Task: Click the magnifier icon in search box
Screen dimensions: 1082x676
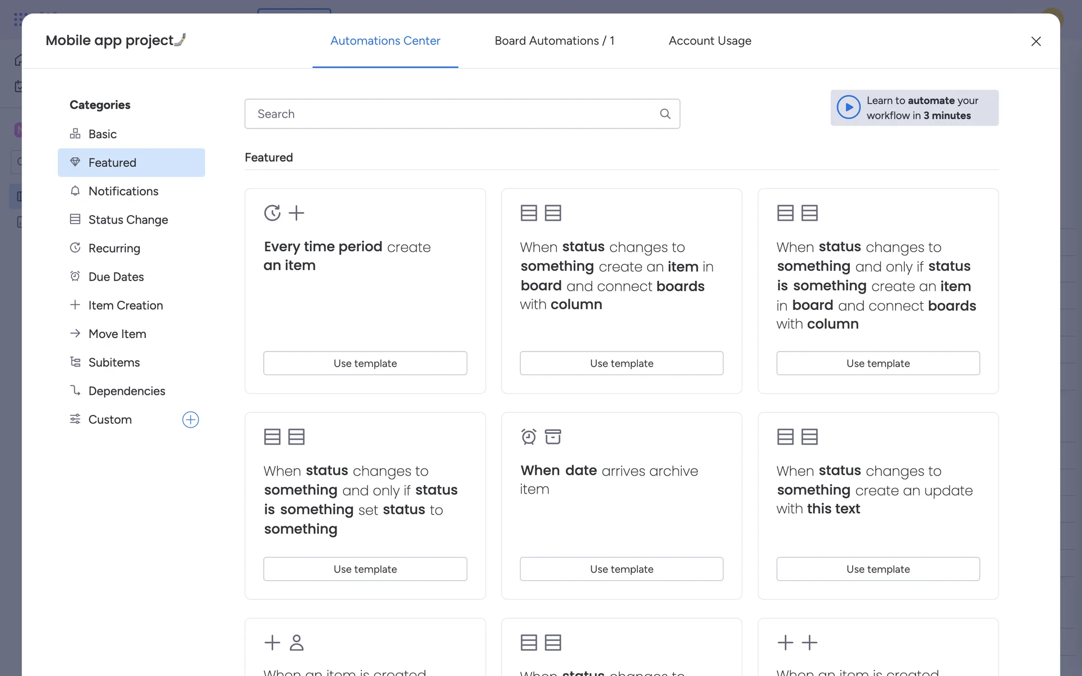Action: click(x=665, y=114)
